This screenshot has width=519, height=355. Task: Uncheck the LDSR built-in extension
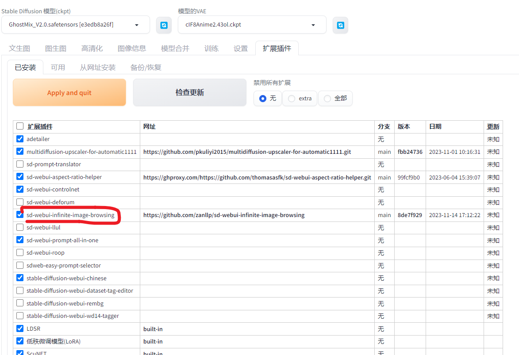click(20, 328)
